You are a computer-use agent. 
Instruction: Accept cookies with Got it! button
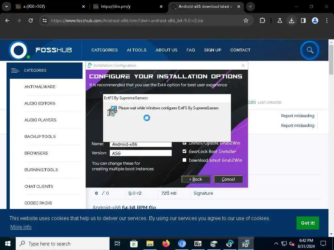point(308,223)
